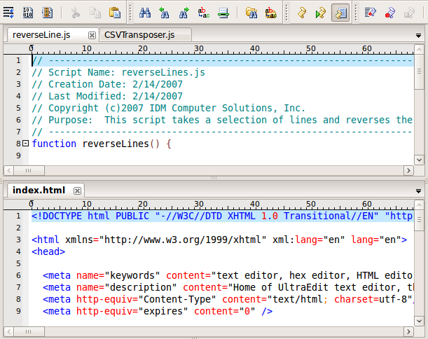Click scroll down arrow in index.html pane
Image resolution: width=428 pixels, height=339 pixels.
[419, 321]
